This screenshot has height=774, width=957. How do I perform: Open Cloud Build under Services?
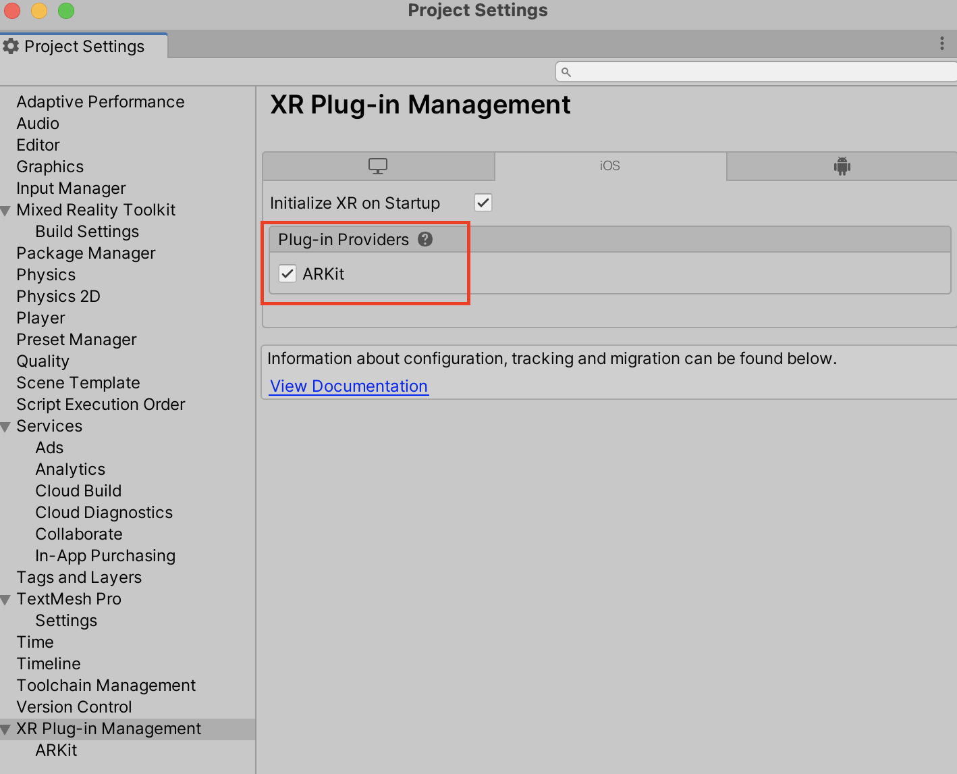[x=78, y=491]
